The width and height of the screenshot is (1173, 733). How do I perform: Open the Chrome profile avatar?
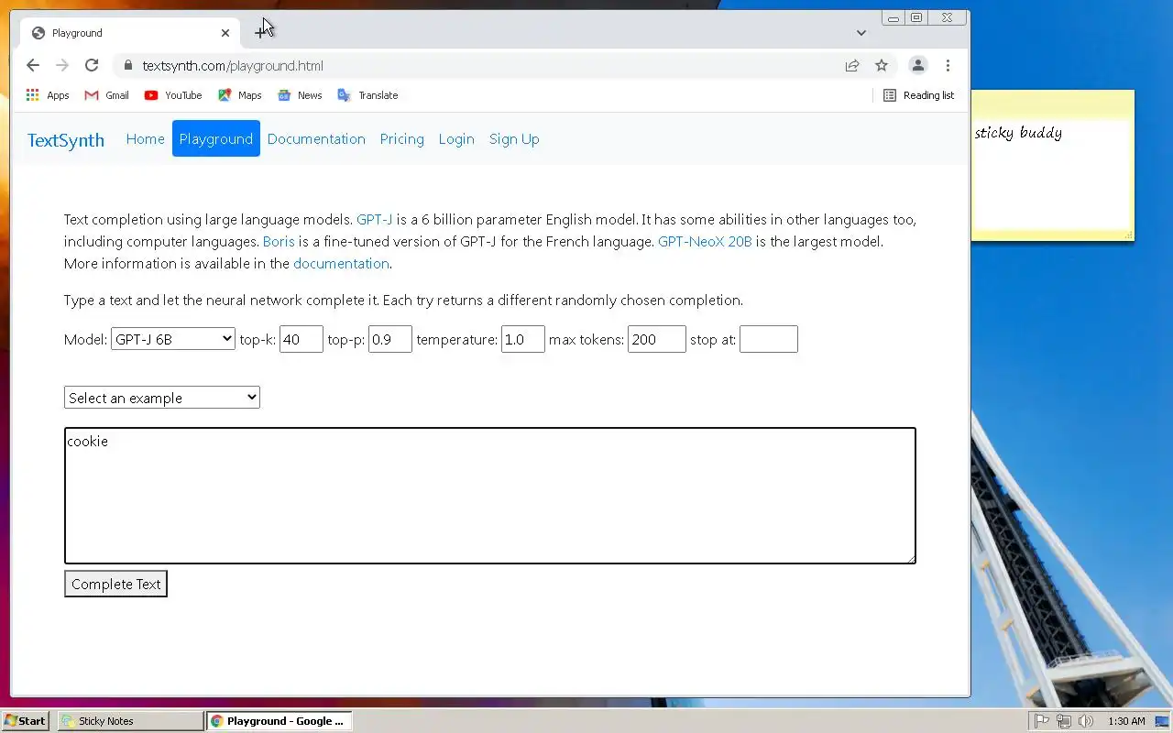[917, 65]
